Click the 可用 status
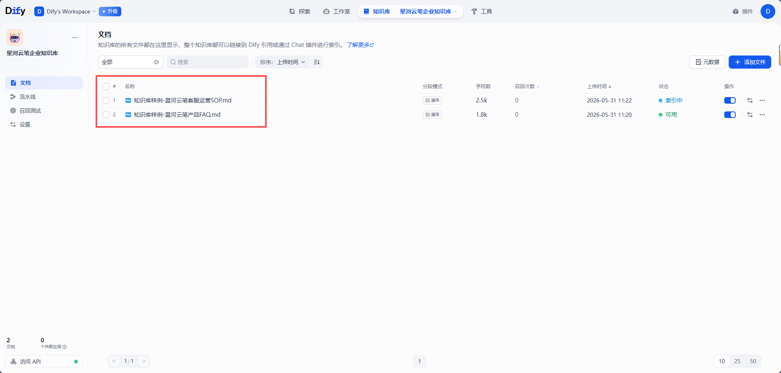 [668, 115]
